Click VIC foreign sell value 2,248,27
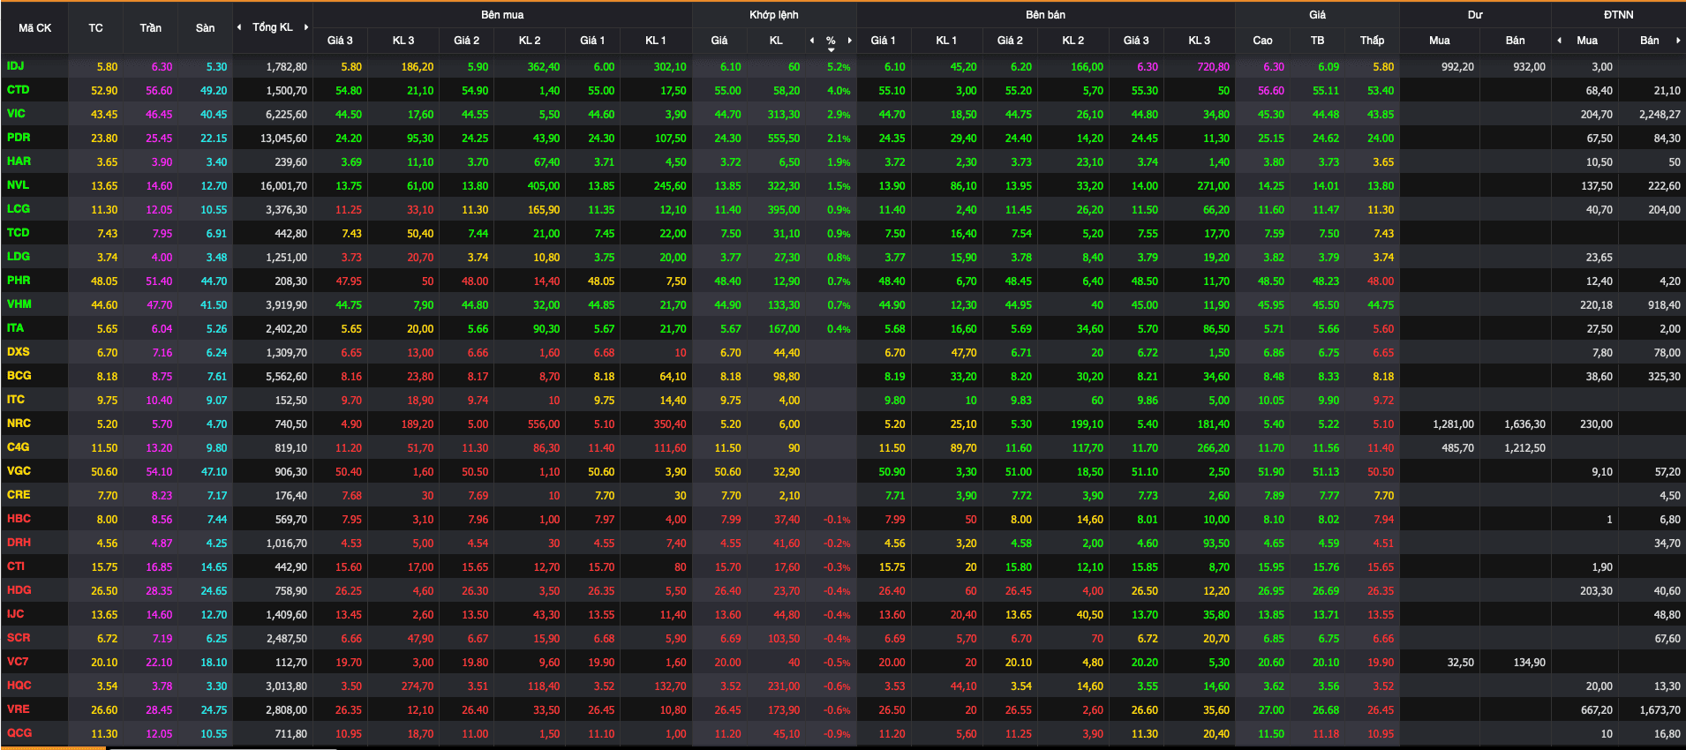Viewport: 1686px width, 750px height. (x=1660, y=115)
